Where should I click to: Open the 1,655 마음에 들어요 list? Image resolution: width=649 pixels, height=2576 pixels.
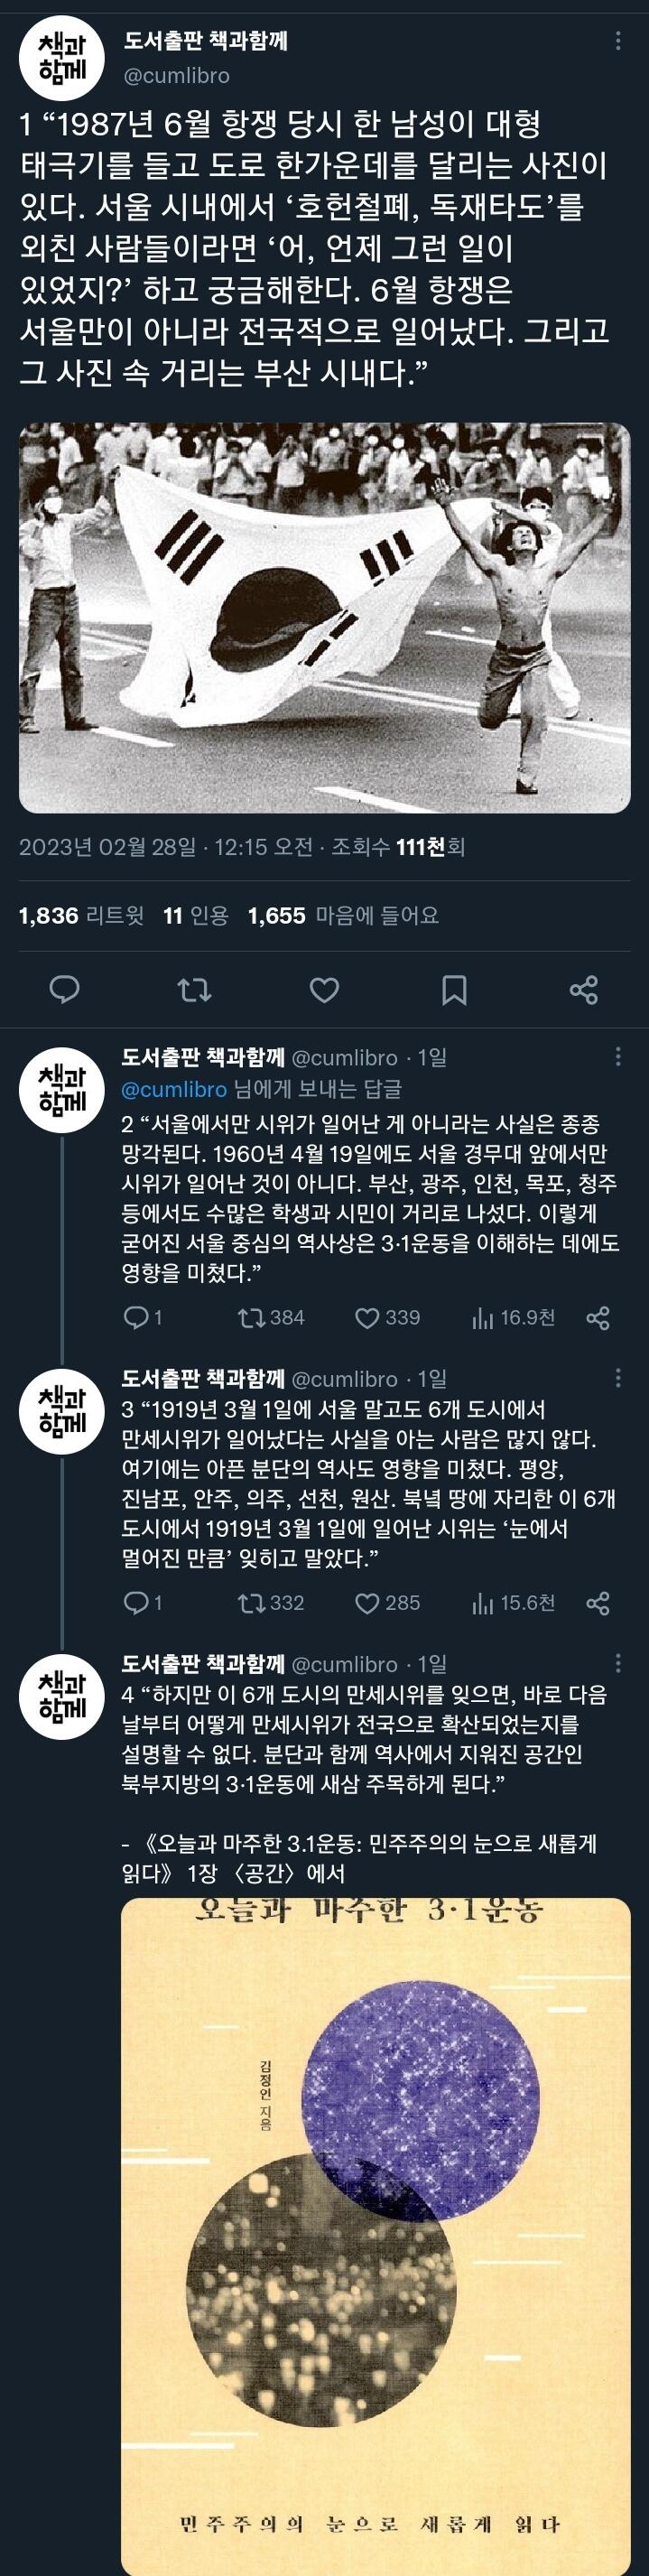pyautogui.click(x=343, y=915)
